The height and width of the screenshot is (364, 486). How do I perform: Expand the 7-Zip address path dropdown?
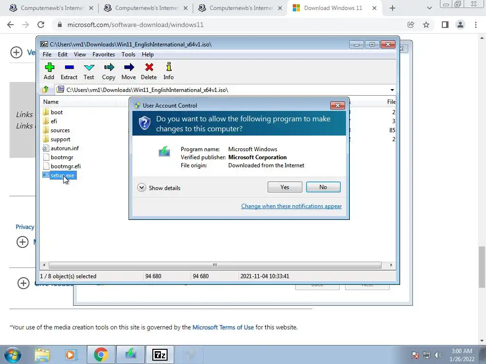392,90
